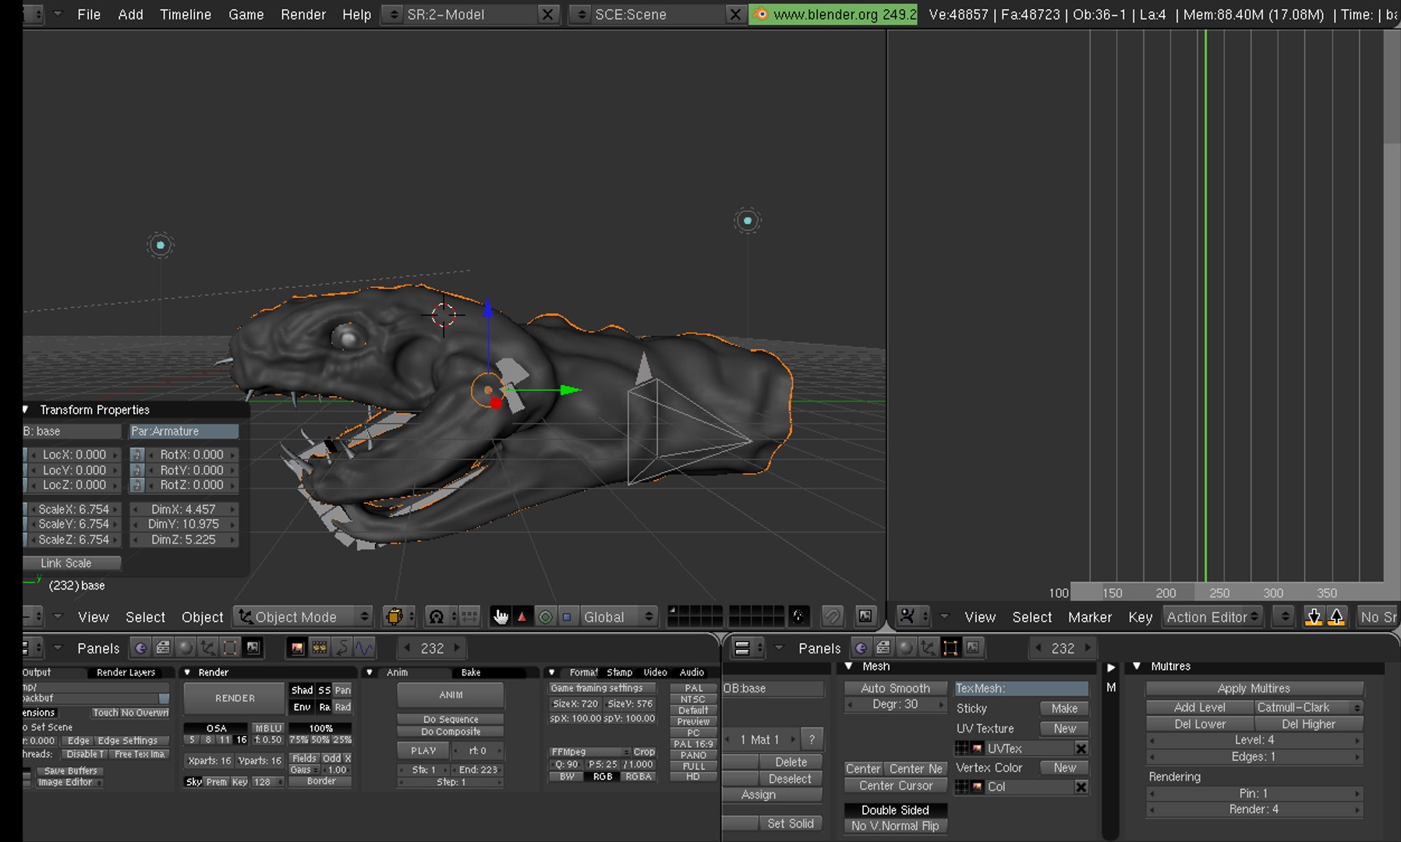The width and height of the screenshot is (1401, 842).
Task: Select the Render buttons sub-context icon
Action: [x=297, y=648]
